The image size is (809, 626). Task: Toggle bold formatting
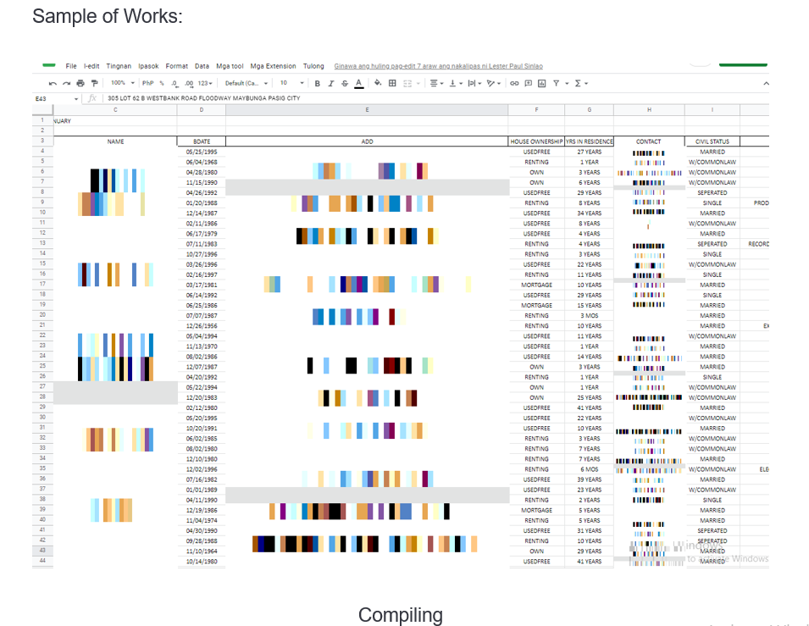(318, 83)
